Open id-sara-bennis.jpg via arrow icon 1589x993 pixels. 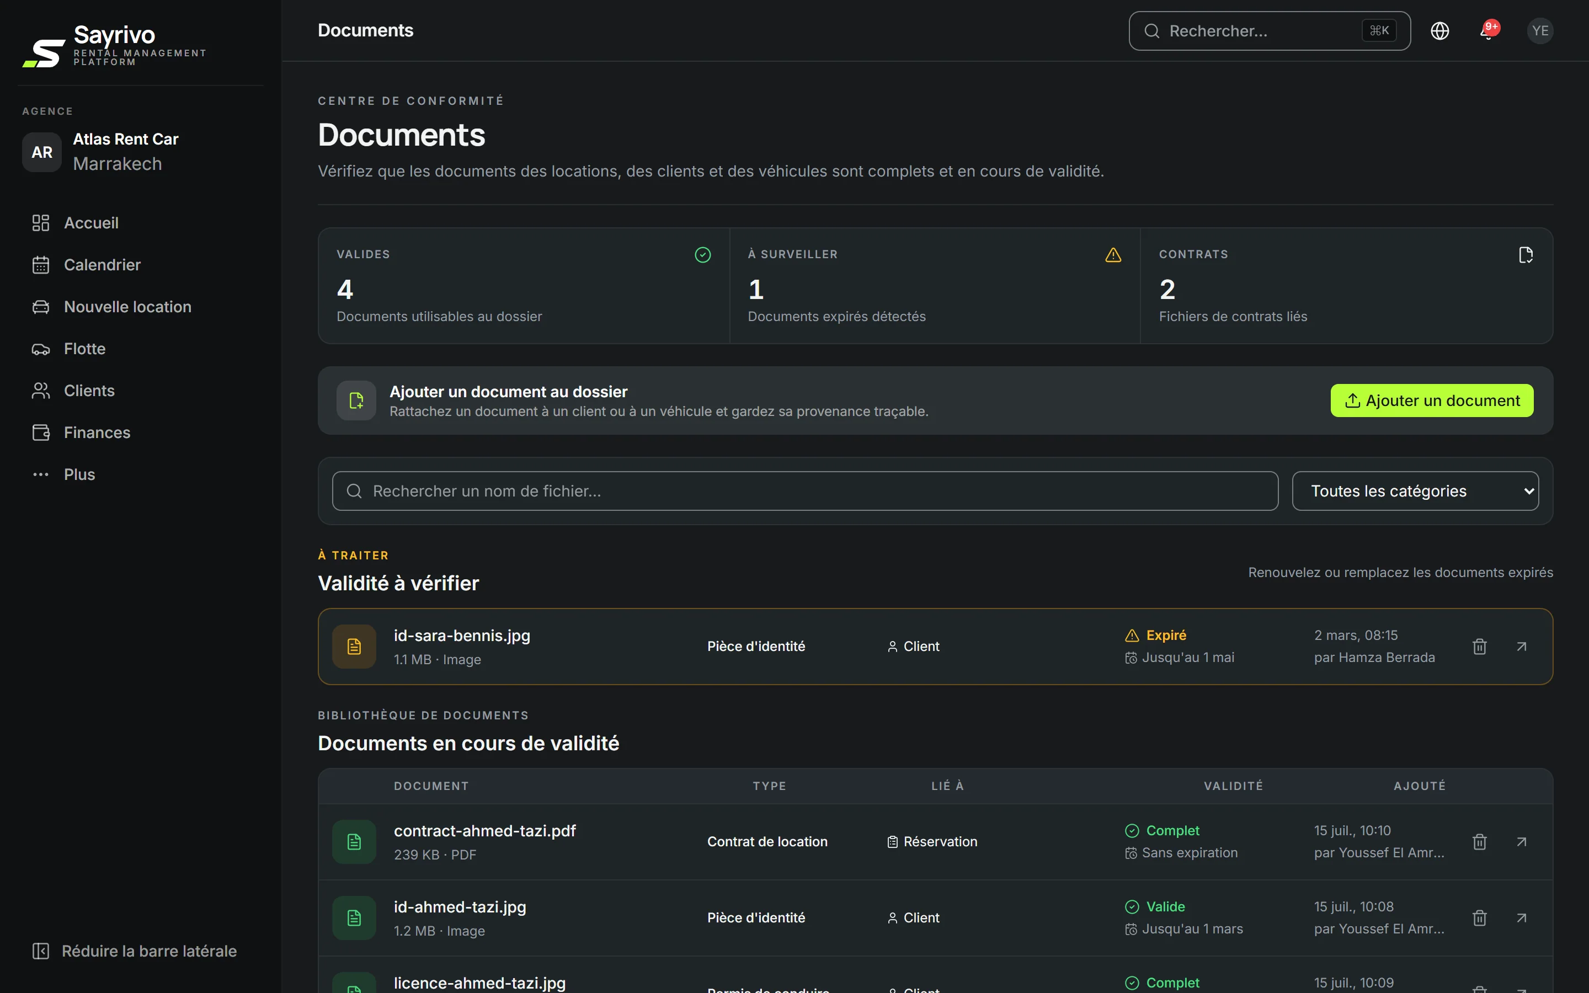tap(1521, 646)
